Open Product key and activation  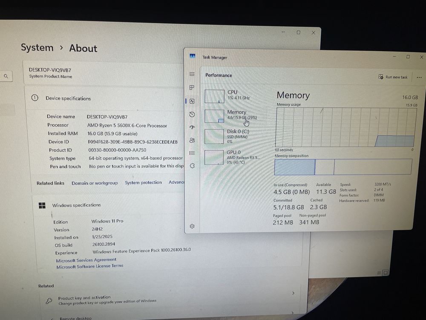tap(170, 300)
